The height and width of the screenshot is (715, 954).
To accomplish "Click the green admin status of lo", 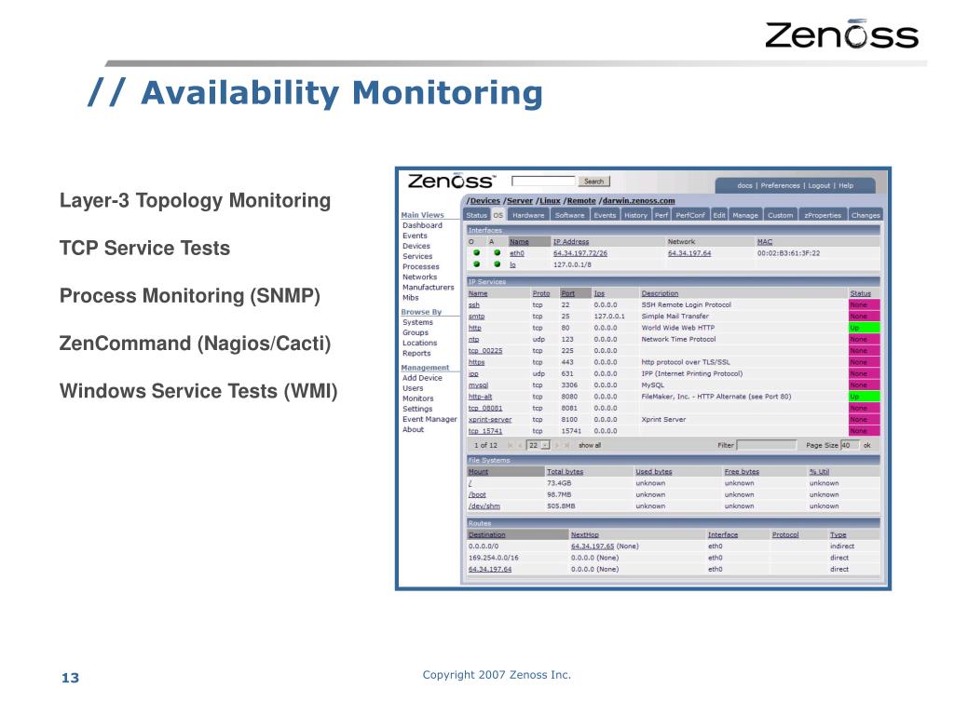I will 497,264.
